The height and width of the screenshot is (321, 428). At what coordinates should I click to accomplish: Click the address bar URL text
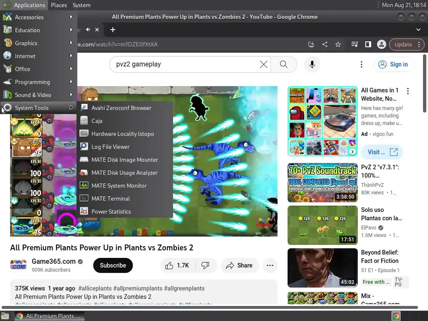(117, 44)
